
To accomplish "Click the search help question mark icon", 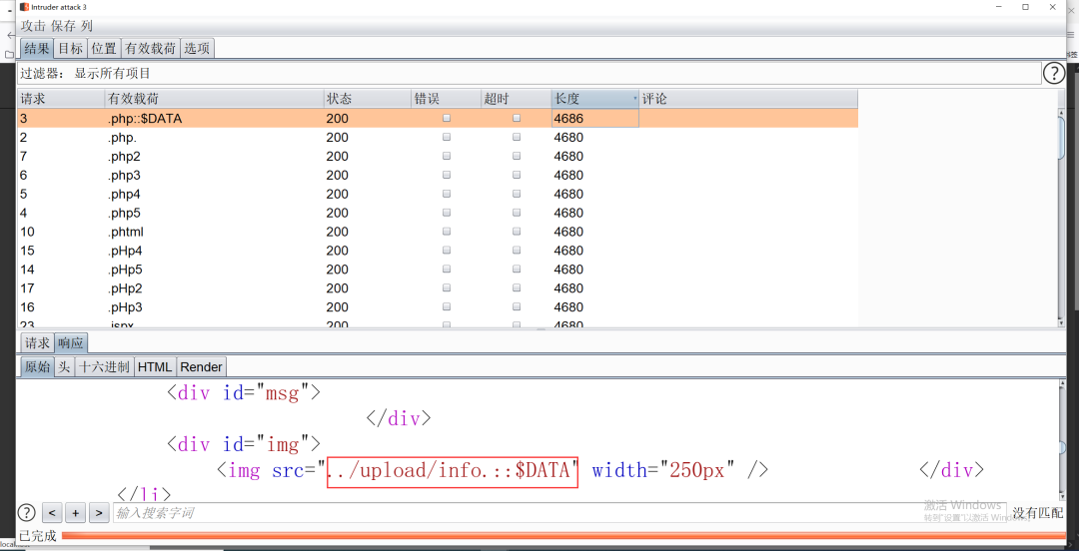I will coord(27,512).
